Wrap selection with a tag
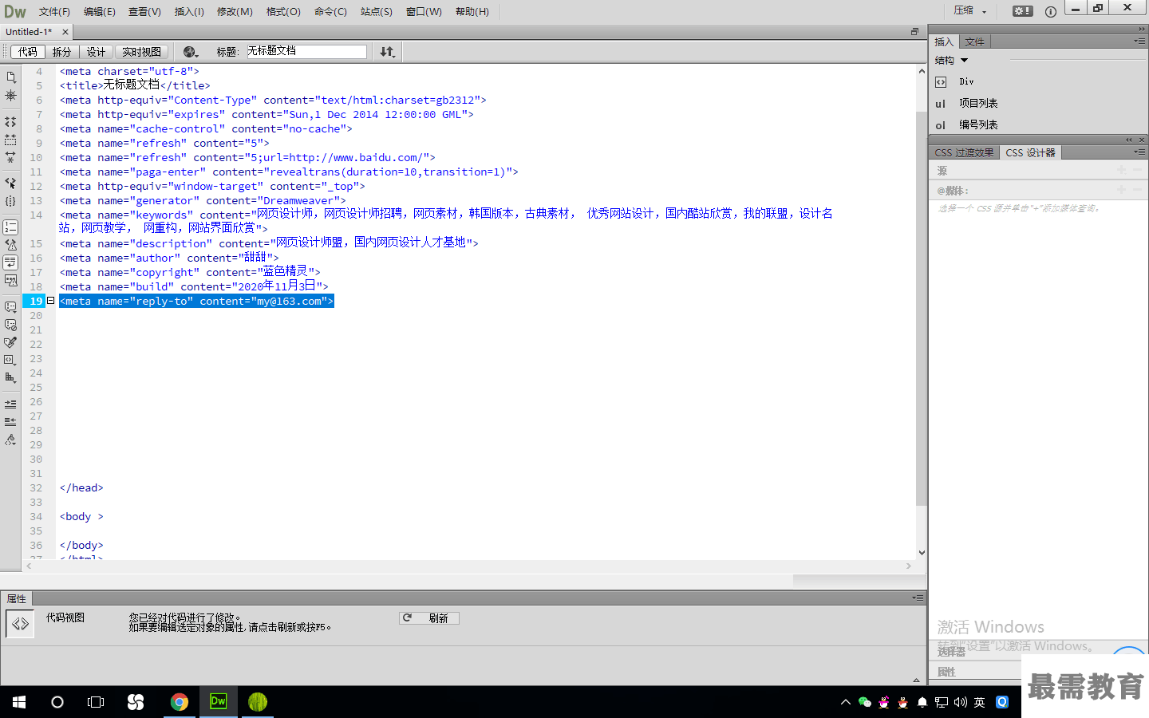 [x=10, y=342]
